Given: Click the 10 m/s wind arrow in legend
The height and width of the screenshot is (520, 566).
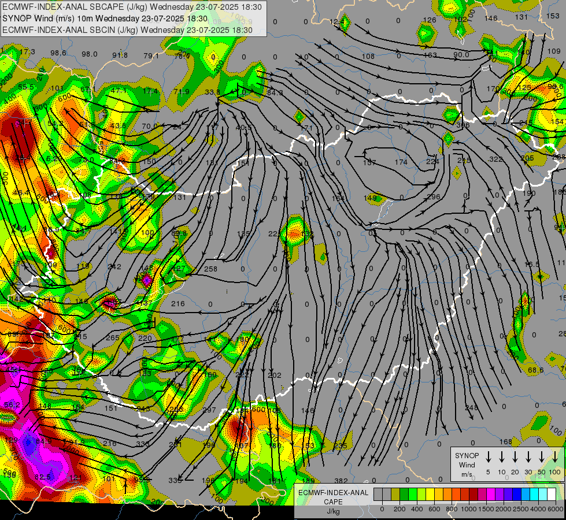Looking at the screenshot, I should (x=502, y=456).
